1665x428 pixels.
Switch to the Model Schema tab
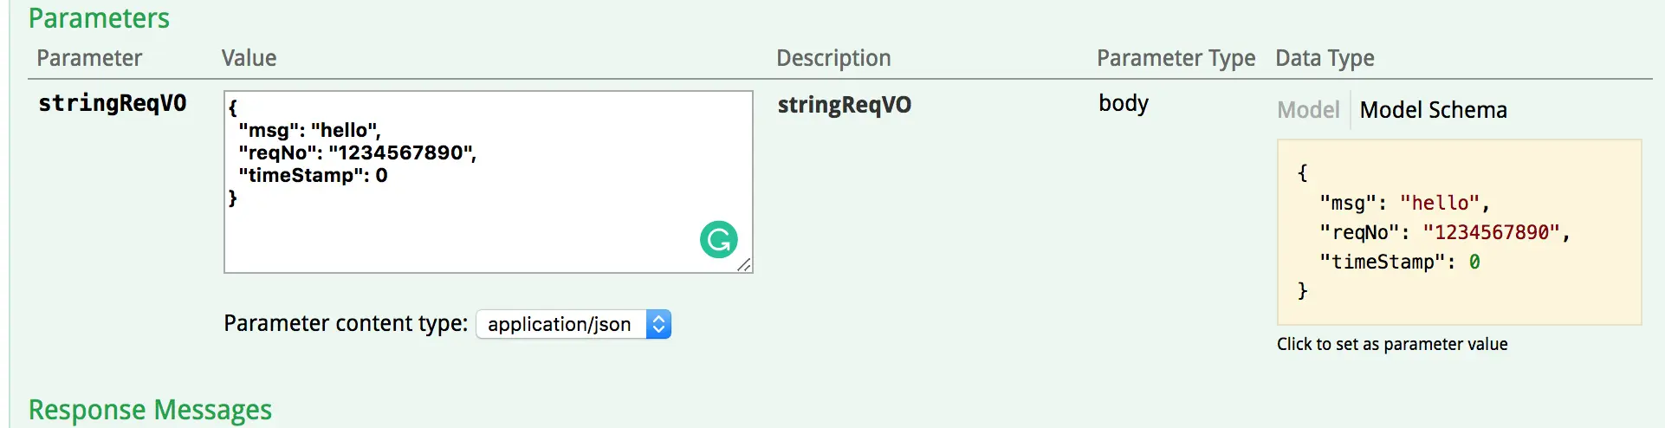click(1434, 110)
